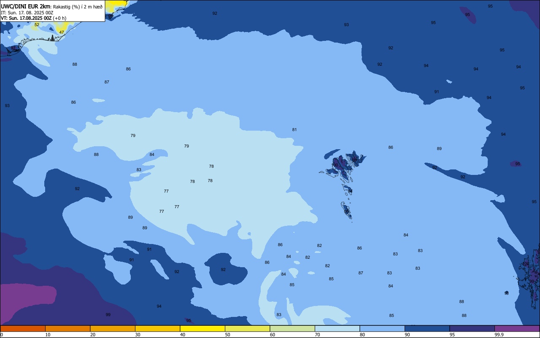This screenshot has width=540, height=338.
Task: Click the 20–30 amber legend swatch
Action: [x=113, y=328]
